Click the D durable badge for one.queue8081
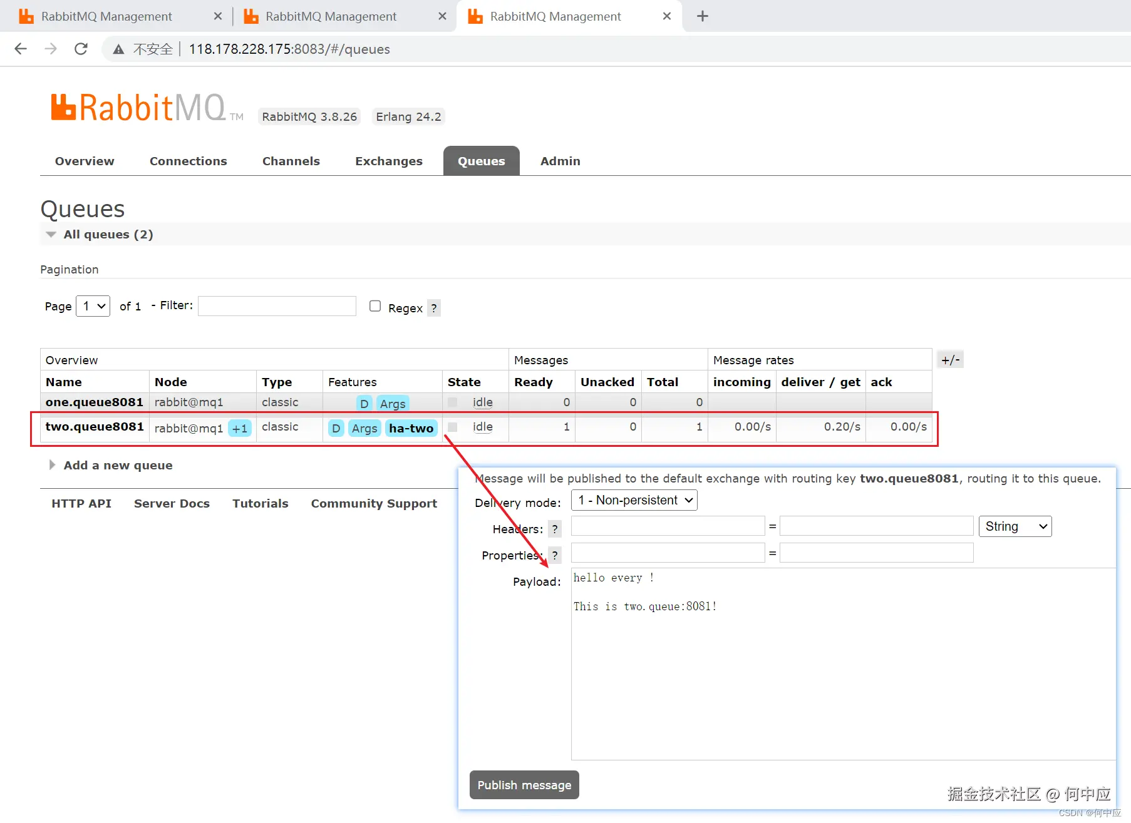 tap(364, 404)
